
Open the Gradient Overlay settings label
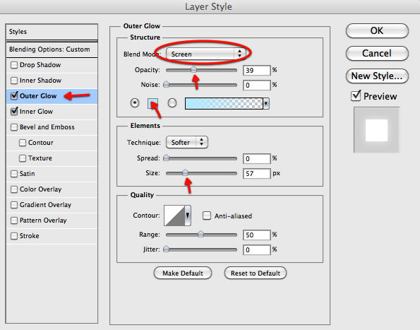click(x=46, y=205)
